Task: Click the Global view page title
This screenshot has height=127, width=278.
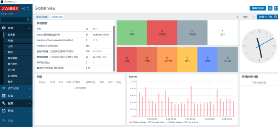Action: [x=45, y=8]
